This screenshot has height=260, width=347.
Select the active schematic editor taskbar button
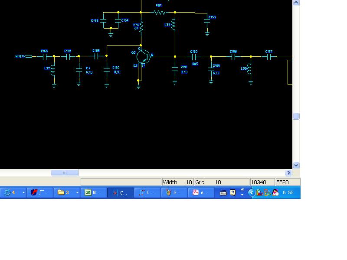[x=121, y=192]
